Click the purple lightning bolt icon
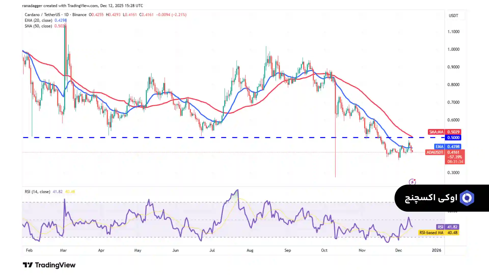489x275 pixels. [412, 182]
